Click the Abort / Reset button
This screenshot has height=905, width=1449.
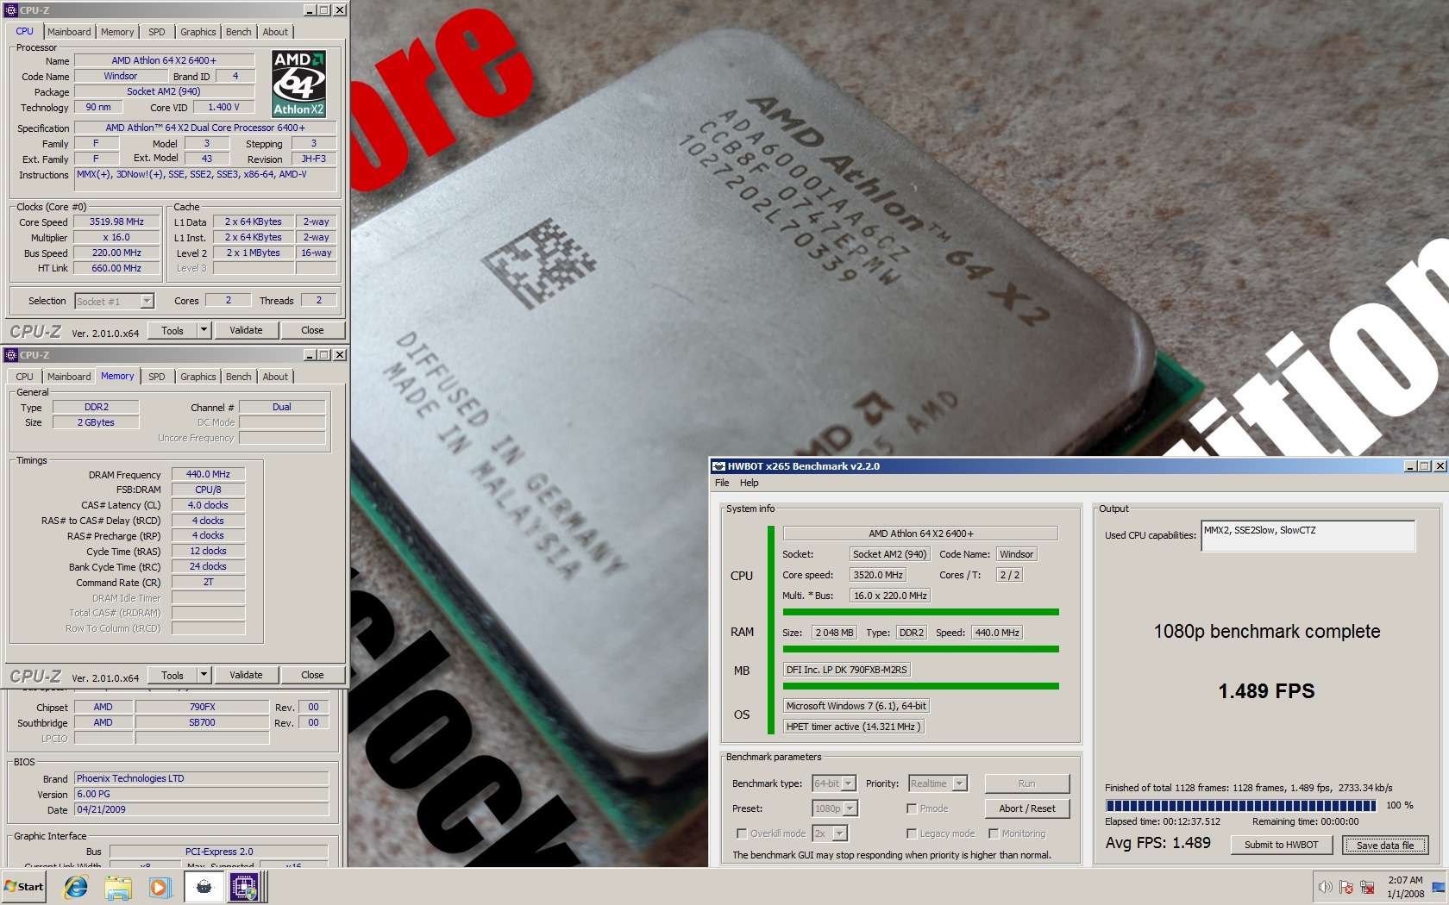point(1026,808)
